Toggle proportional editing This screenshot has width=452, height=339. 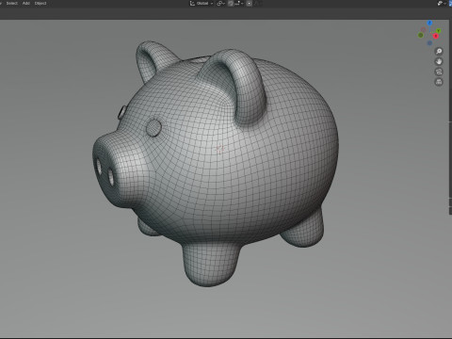click(249, 4)
